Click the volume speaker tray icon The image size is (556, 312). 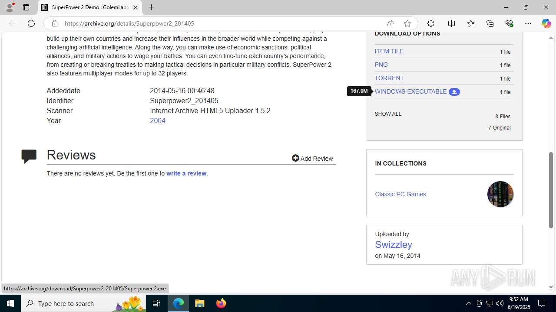500,303
